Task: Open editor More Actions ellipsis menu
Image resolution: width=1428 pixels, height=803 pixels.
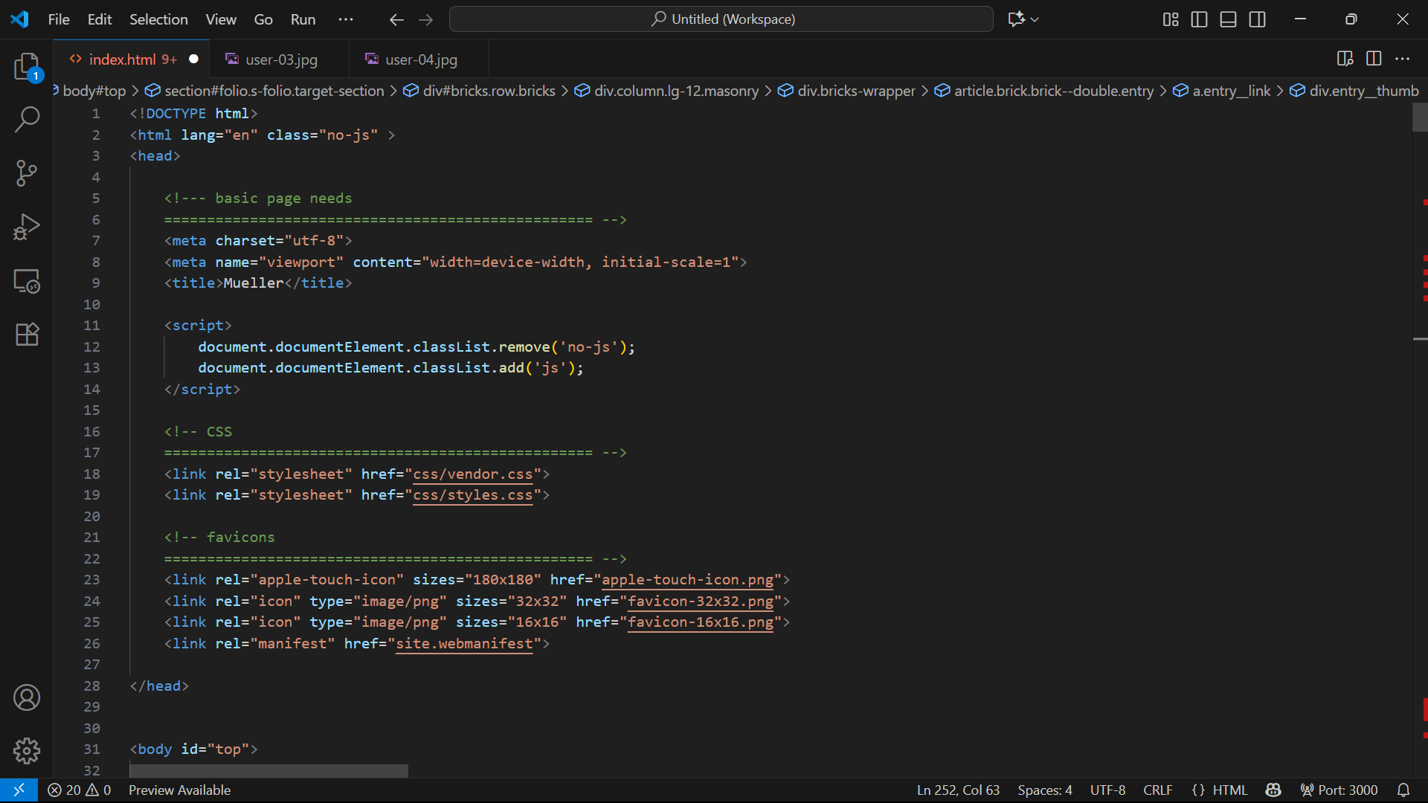Action: 1402,59
